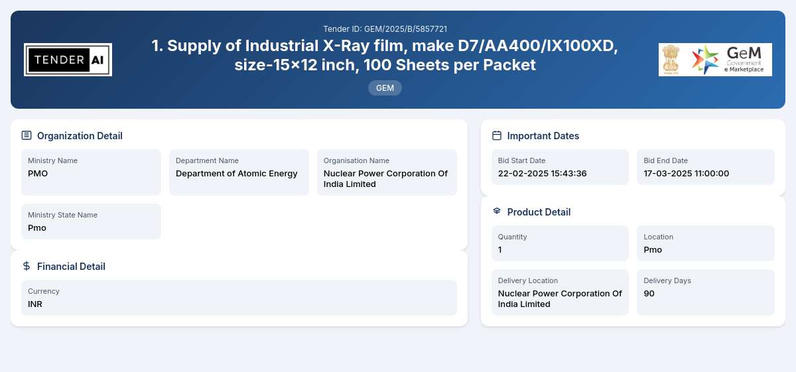This screenshot has height=372, width=796.
Task: Click the Ministry State Name value Pmo
Action: coord(37,228)
